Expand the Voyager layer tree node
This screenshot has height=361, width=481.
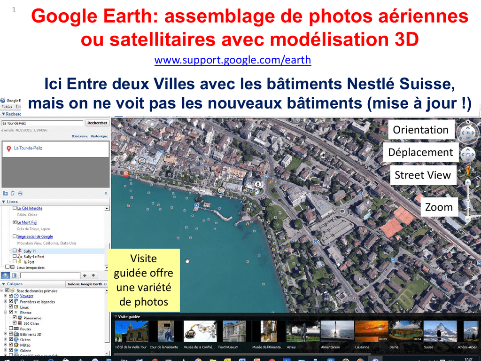point(5,296)
